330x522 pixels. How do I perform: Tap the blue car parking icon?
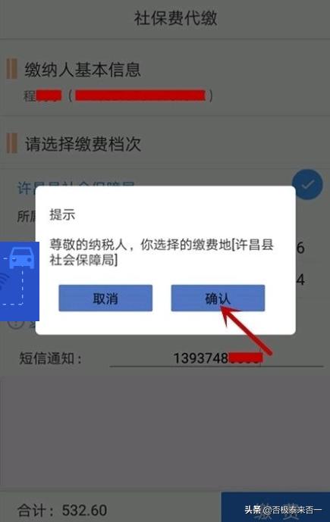tap(22, 258)
